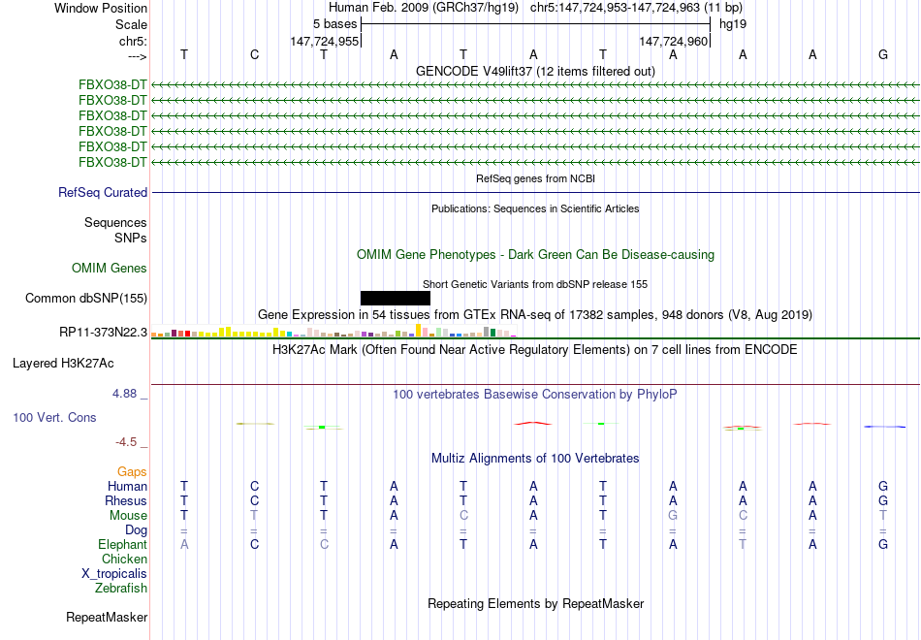Click the C base in the chr5 sequence ruler
Screen dimensions: 921x640
(254, 54)
